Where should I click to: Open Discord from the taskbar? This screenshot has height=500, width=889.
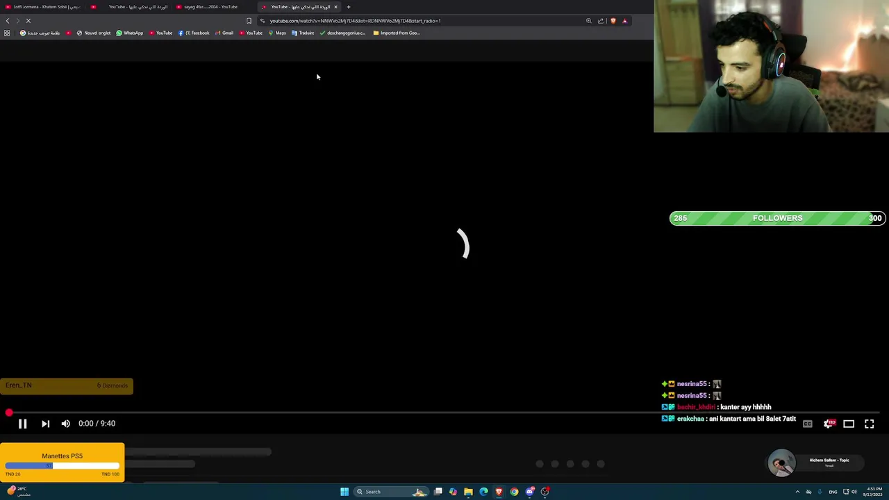[529, 492]
